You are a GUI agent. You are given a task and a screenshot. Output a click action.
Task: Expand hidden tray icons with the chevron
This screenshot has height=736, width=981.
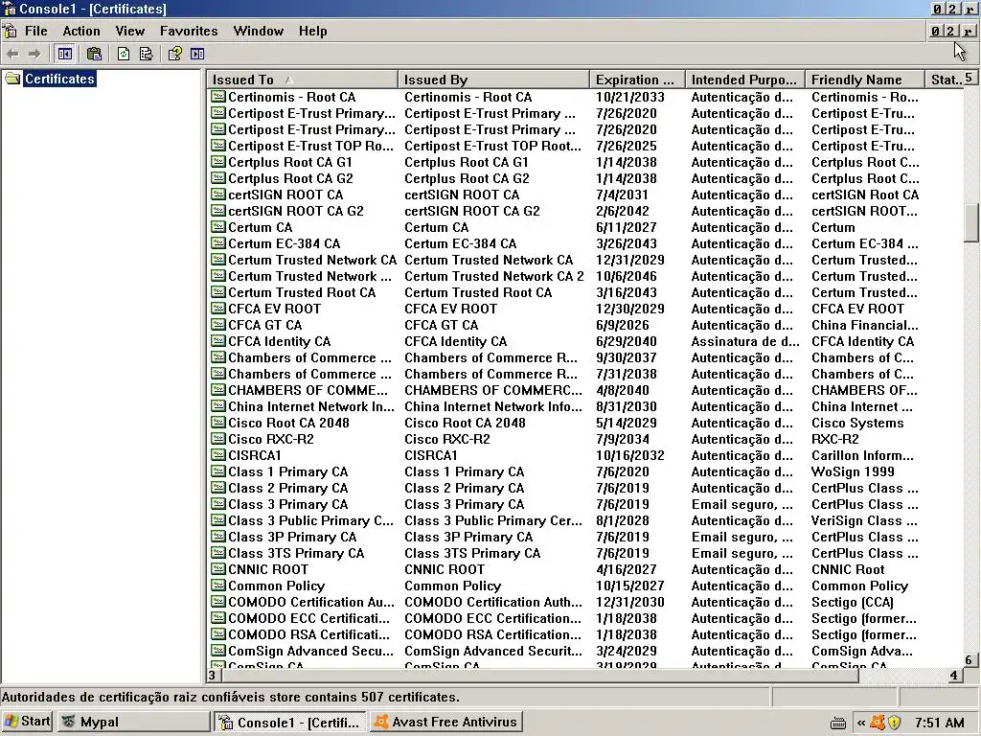tap(861, 723)
